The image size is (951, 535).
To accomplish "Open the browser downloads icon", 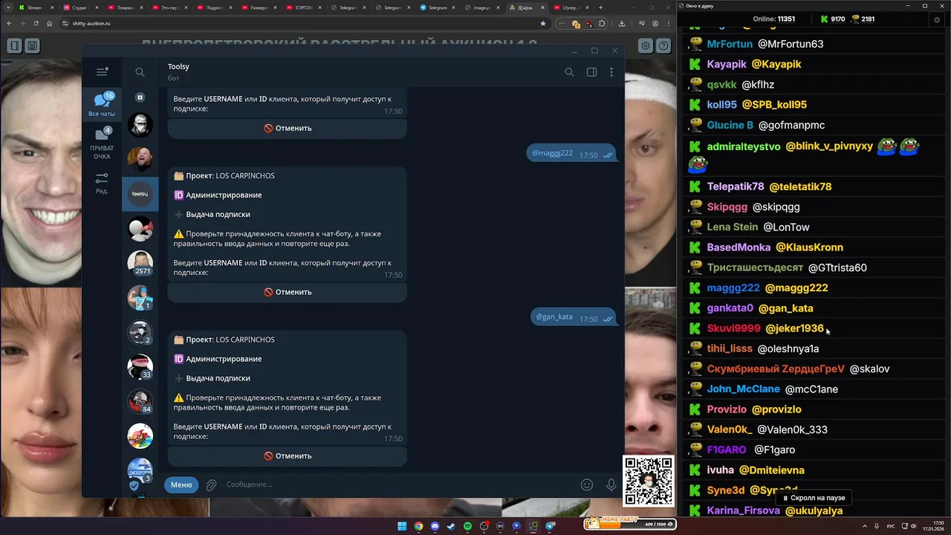I will (622, 23).
